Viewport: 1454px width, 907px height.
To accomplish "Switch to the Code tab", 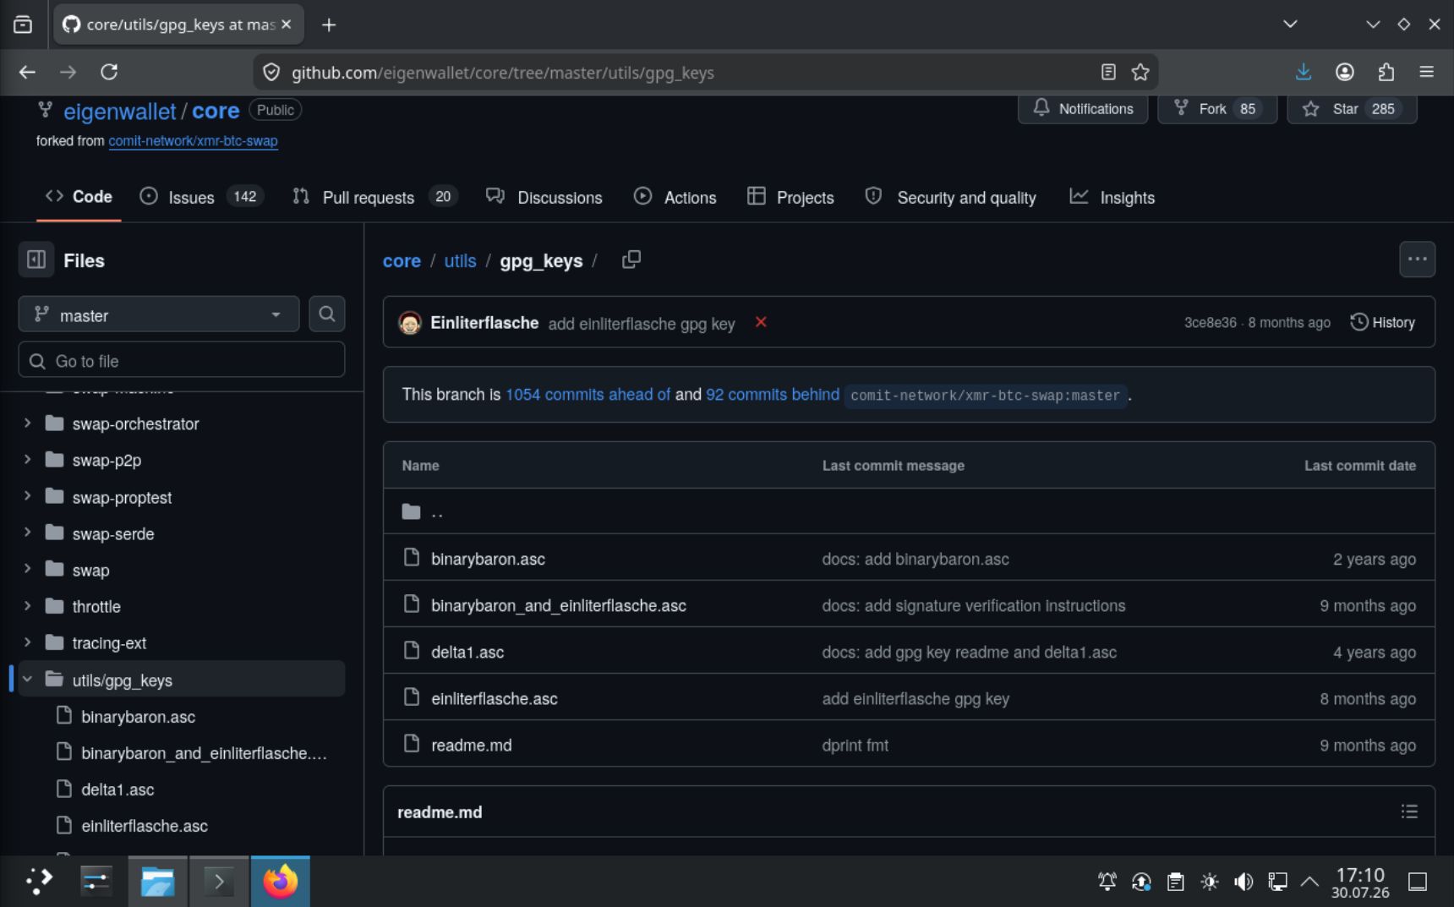I will (79, 197).
